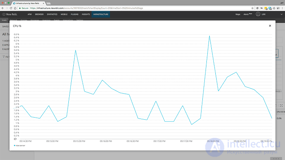This screenshot has height=160, width=285.
Task: Click the Jeff profile name in Chrome
Action: 282,3
